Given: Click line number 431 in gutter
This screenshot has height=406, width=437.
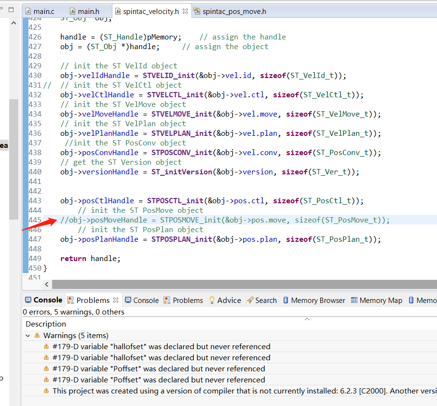Looking at the screenshot, I should [x=35, y=85].
